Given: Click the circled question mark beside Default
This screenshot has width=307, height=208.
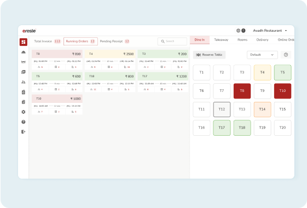Looking at the screenshot, I should pyautogui.click(x=286, y=55).
